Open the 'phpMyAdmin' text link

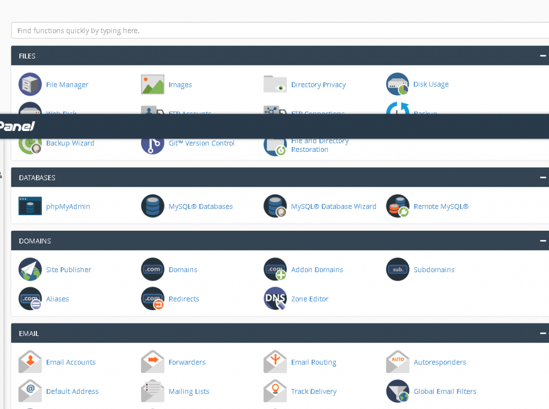[x=68, y=207]
